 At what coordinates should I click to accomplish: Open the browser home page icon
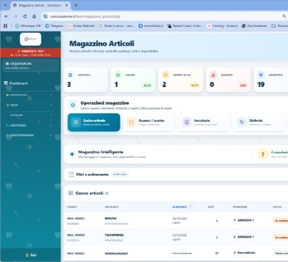pos(34,16)
